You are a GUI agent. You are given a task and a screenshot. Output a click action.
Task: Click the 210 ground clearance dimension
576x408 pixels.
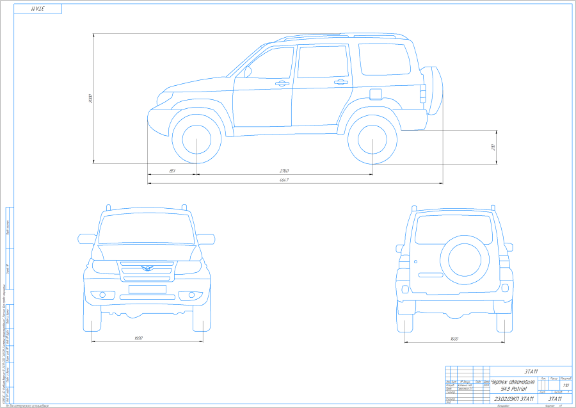pos(493,147)
